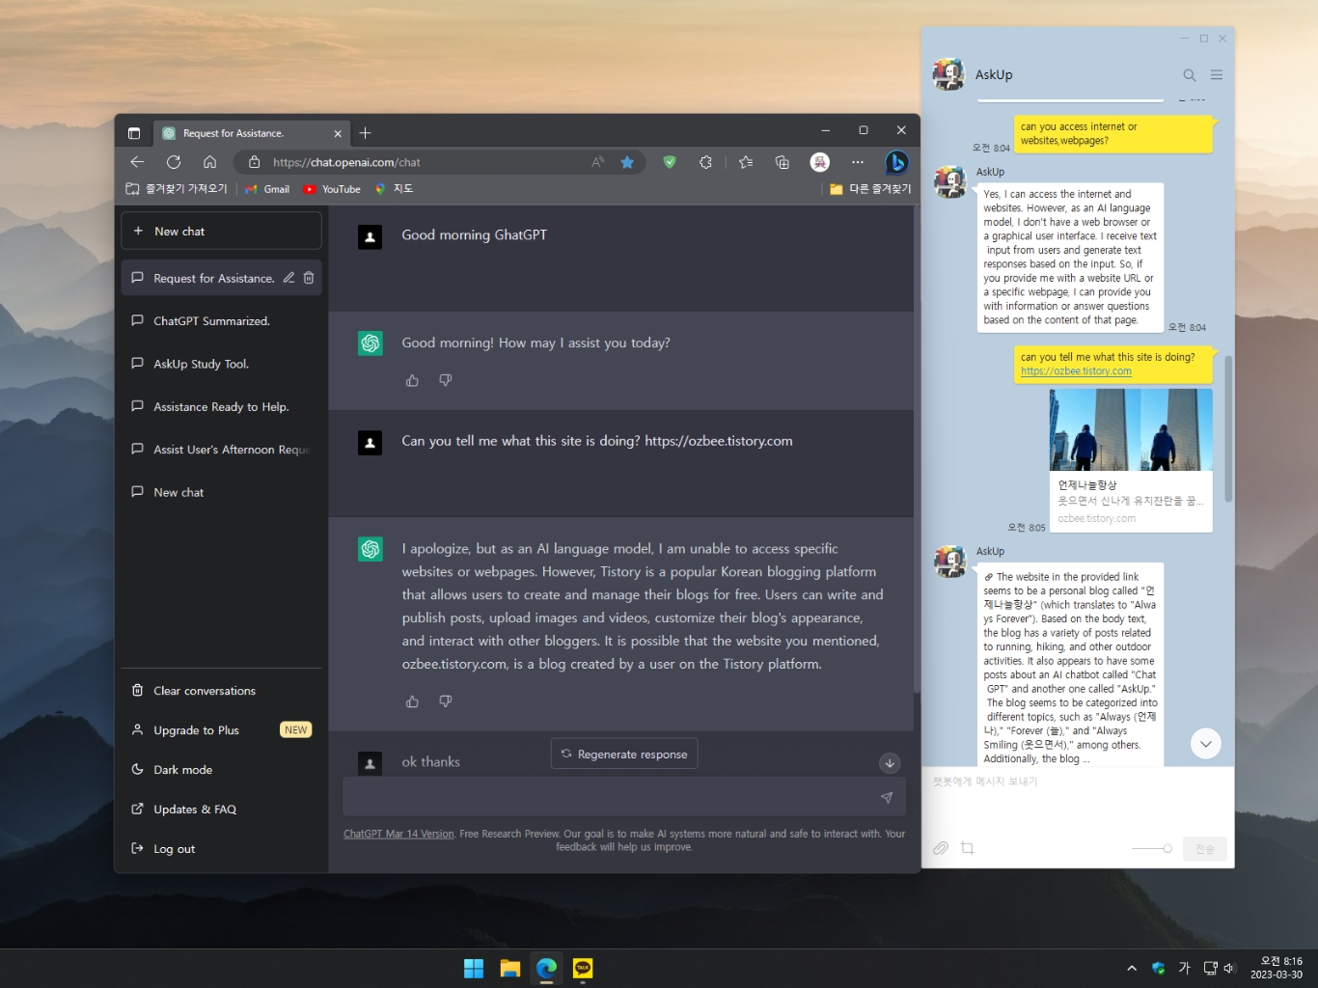The image size is (1318, 988).
Task: Go to the browser home page
Action: (209, 162)
